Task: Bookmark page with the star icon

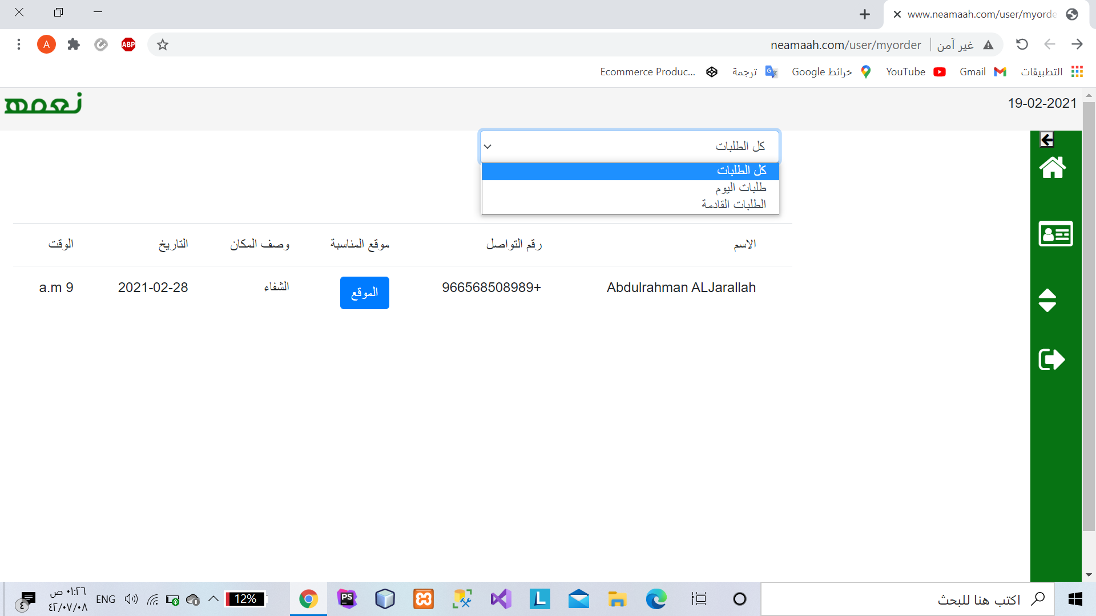Action: 163,44
